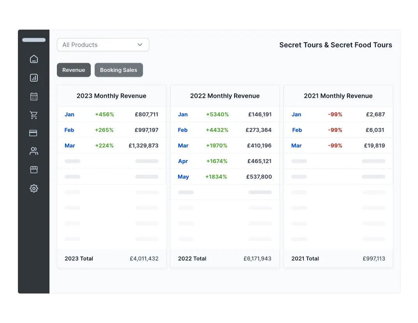Click the -99% value in 2021 Jan row

(335, 115)
